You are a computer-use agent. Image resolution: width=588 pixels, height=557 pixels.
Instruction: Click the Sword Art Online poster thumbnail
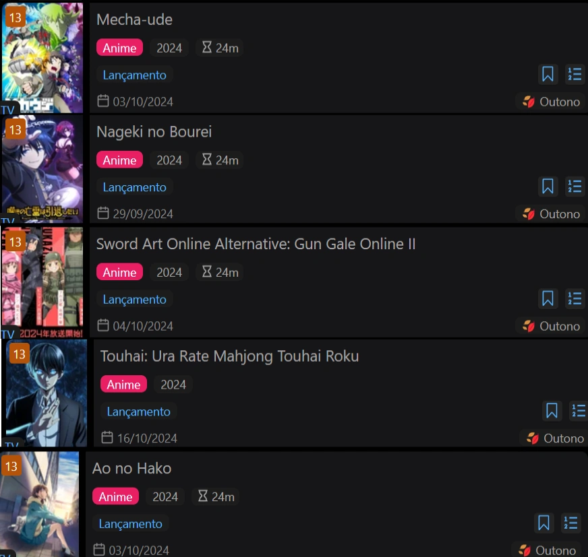[x=42, y=282]
